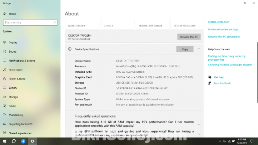258x145 pixels.
Task: Open Sound settings in sidebar
Action: click(x=13, y=52)
